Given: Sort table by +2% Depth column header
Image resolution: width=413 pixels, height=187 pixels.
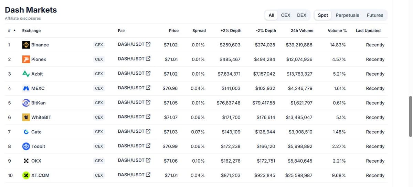Looking at the screenshot, I should 231,31.
